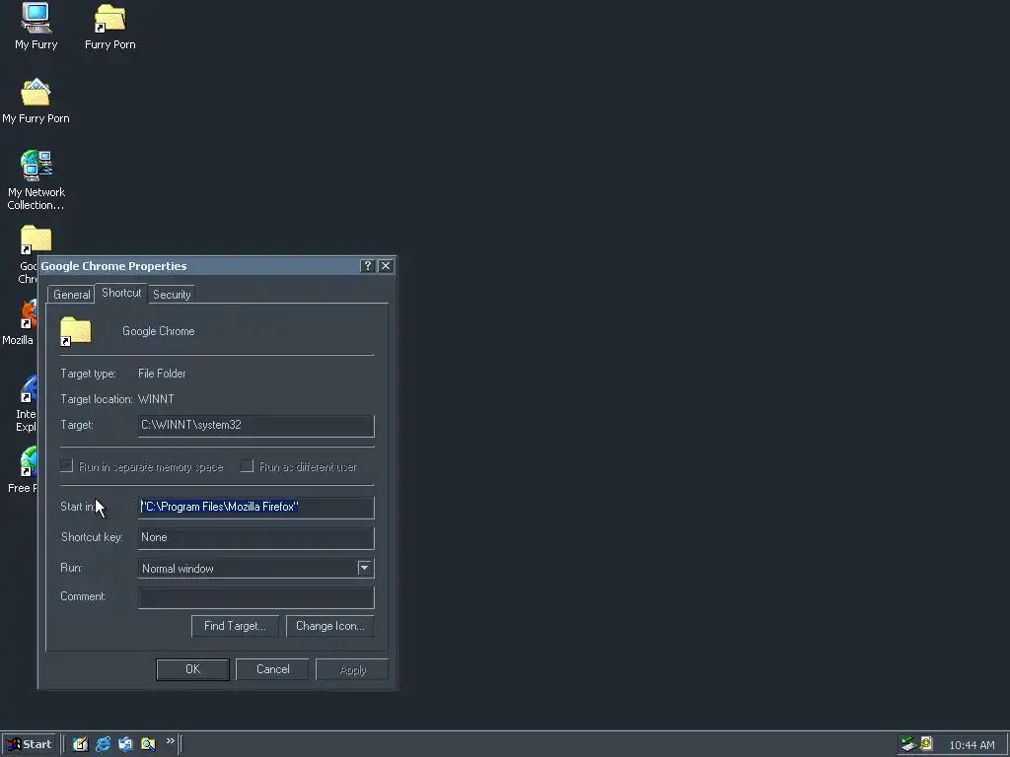Open the Start menu
1010x757 pixels.
[29, 744]
